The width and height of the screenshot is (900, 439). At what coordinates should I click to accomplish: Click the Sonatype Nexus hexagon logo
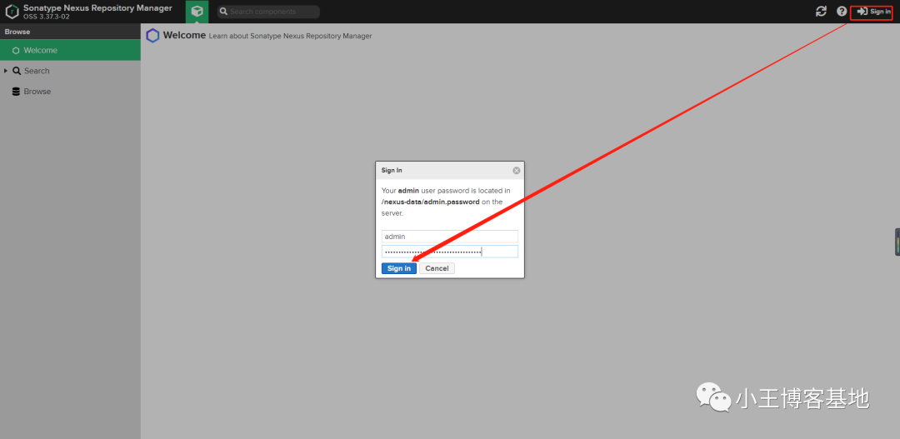point(12,12)
